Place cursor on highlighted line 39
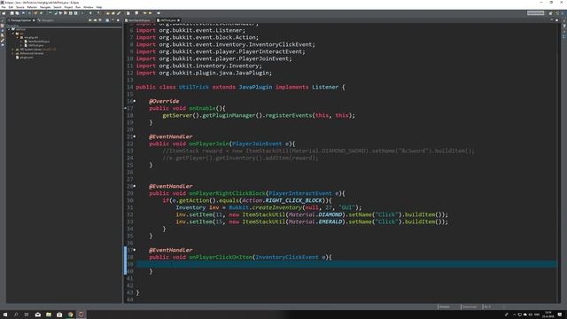567x319 pixels. (346, 264)
